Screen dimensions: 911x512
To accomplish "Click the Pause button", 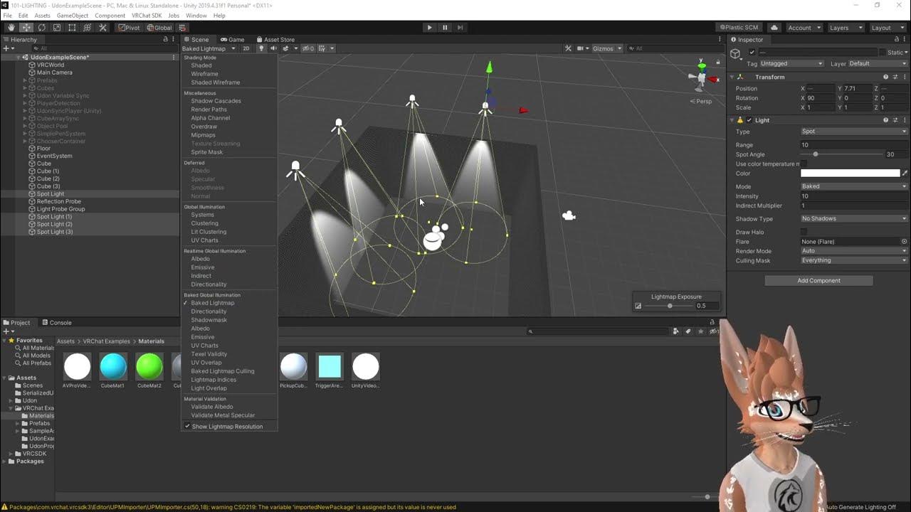I will (445, 28).
